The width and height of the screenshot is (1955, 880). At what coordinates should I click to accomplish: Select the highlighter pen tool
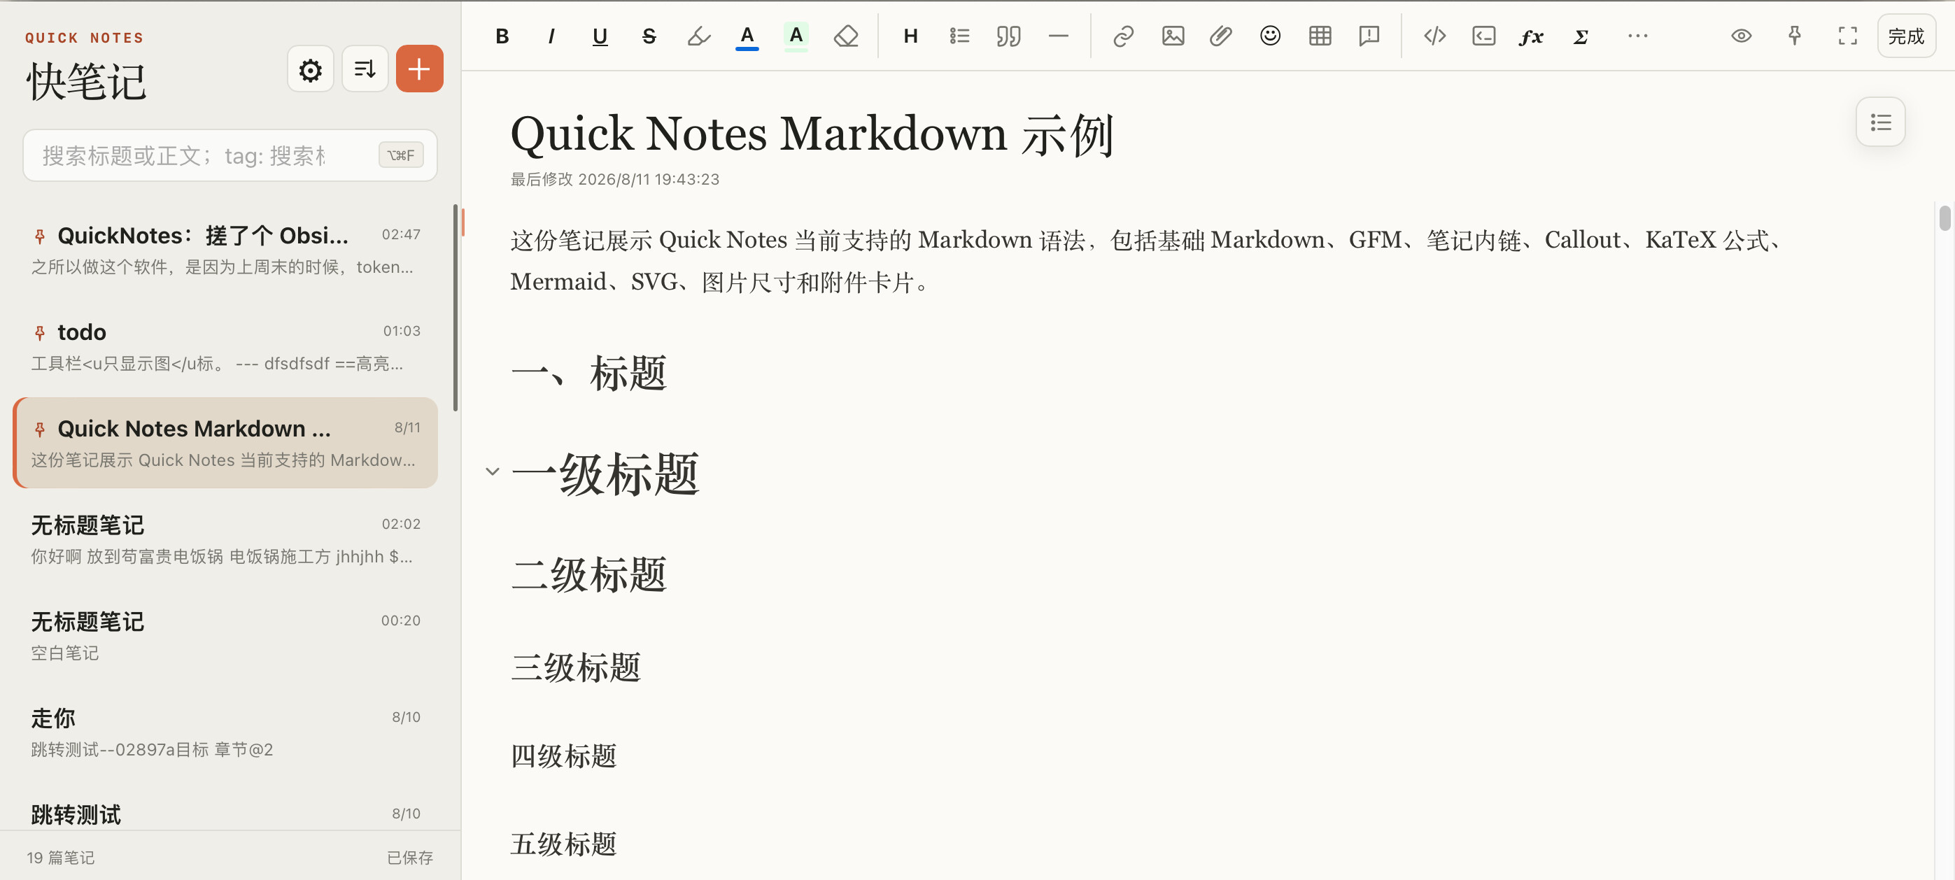coord(698,36)
